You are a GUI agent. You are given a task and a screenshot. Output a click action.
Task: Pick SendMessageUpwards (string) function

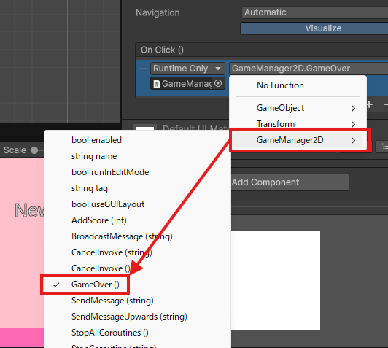137,317
